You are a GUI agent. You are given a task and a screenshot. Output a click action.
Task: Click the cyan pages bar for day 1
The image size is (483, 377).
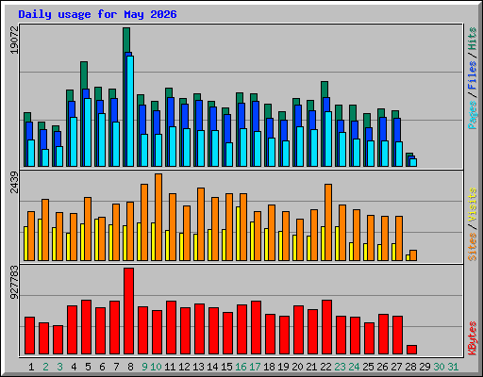click(x=31, y=154)
